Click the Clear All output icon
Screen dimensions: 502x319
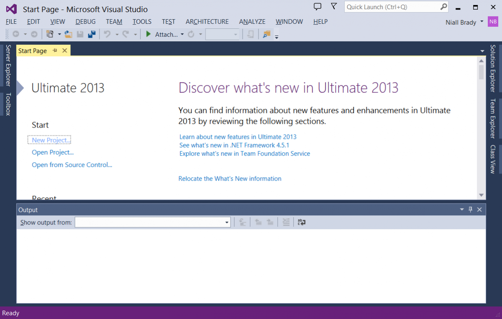[286, 222]
